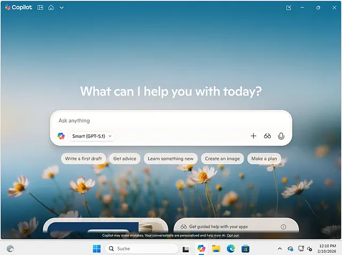Select the Write a first draft suggestion
Viewport: 342px width, 255px height.
point(83,158)
